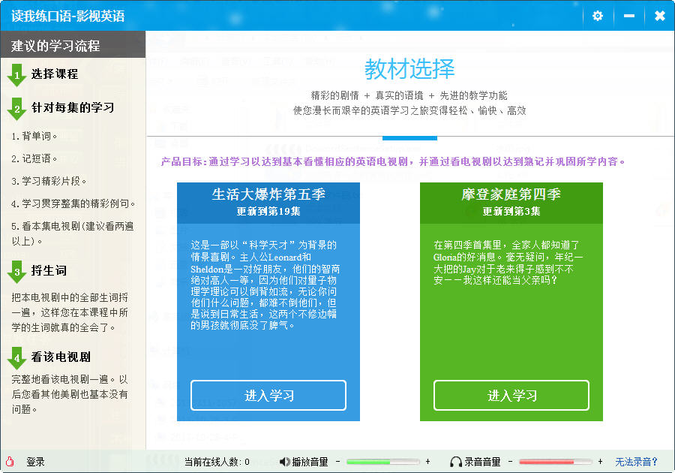Decrease playback volume with minus sign

(338, 462)
